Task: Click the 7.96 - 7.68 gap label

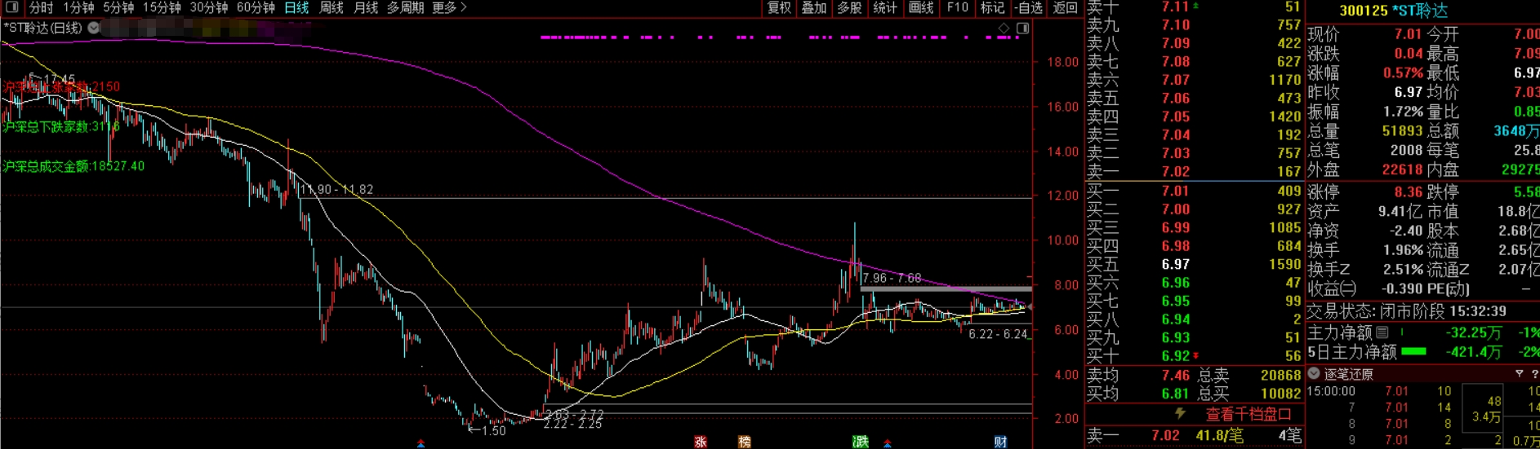Action: (x=892, y=278)
